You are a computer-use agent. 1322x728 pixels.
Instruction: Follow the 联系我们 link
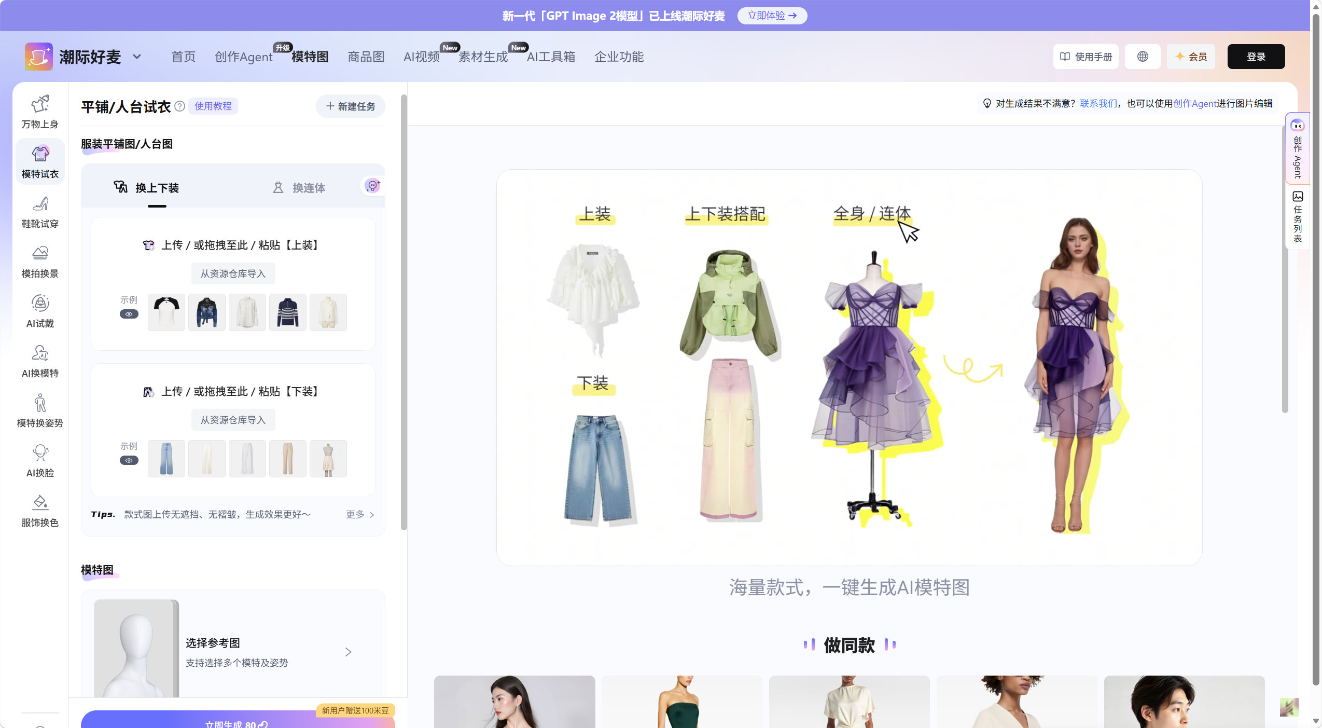coord(1098,103)
